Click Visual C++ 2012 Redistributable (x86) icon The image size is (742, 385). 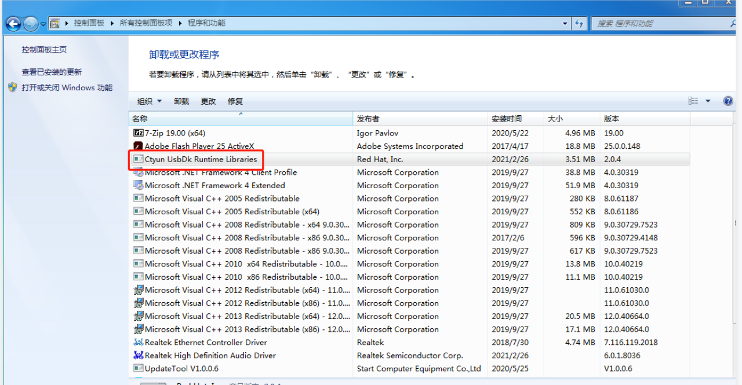(x=138, y=303)
